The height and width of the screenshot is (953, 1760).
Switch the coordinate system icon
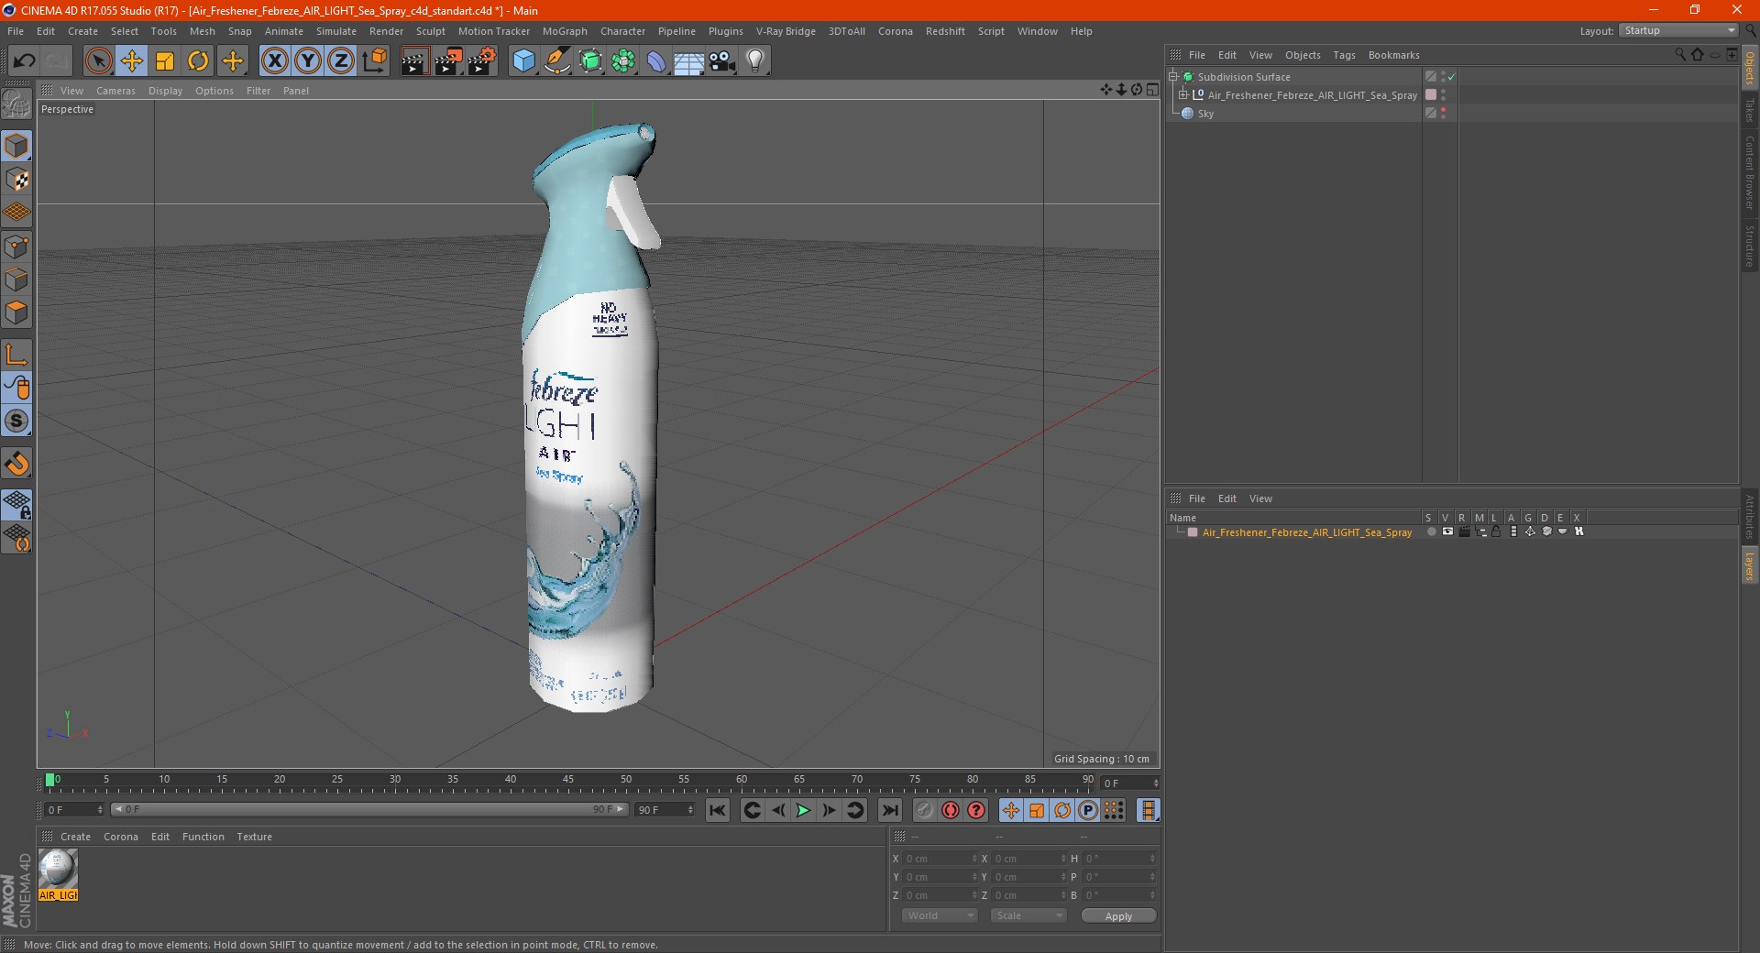pyautogui.click(x=375, y=61)
